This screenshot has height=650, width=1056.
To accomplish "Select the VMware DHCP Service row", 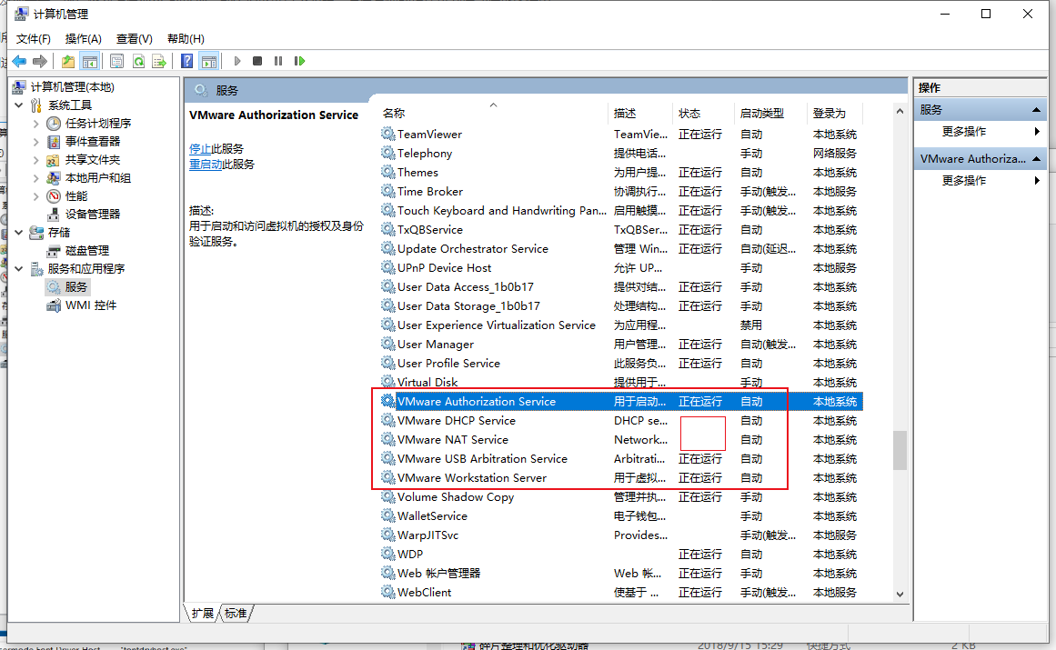I will coord(619,421).
